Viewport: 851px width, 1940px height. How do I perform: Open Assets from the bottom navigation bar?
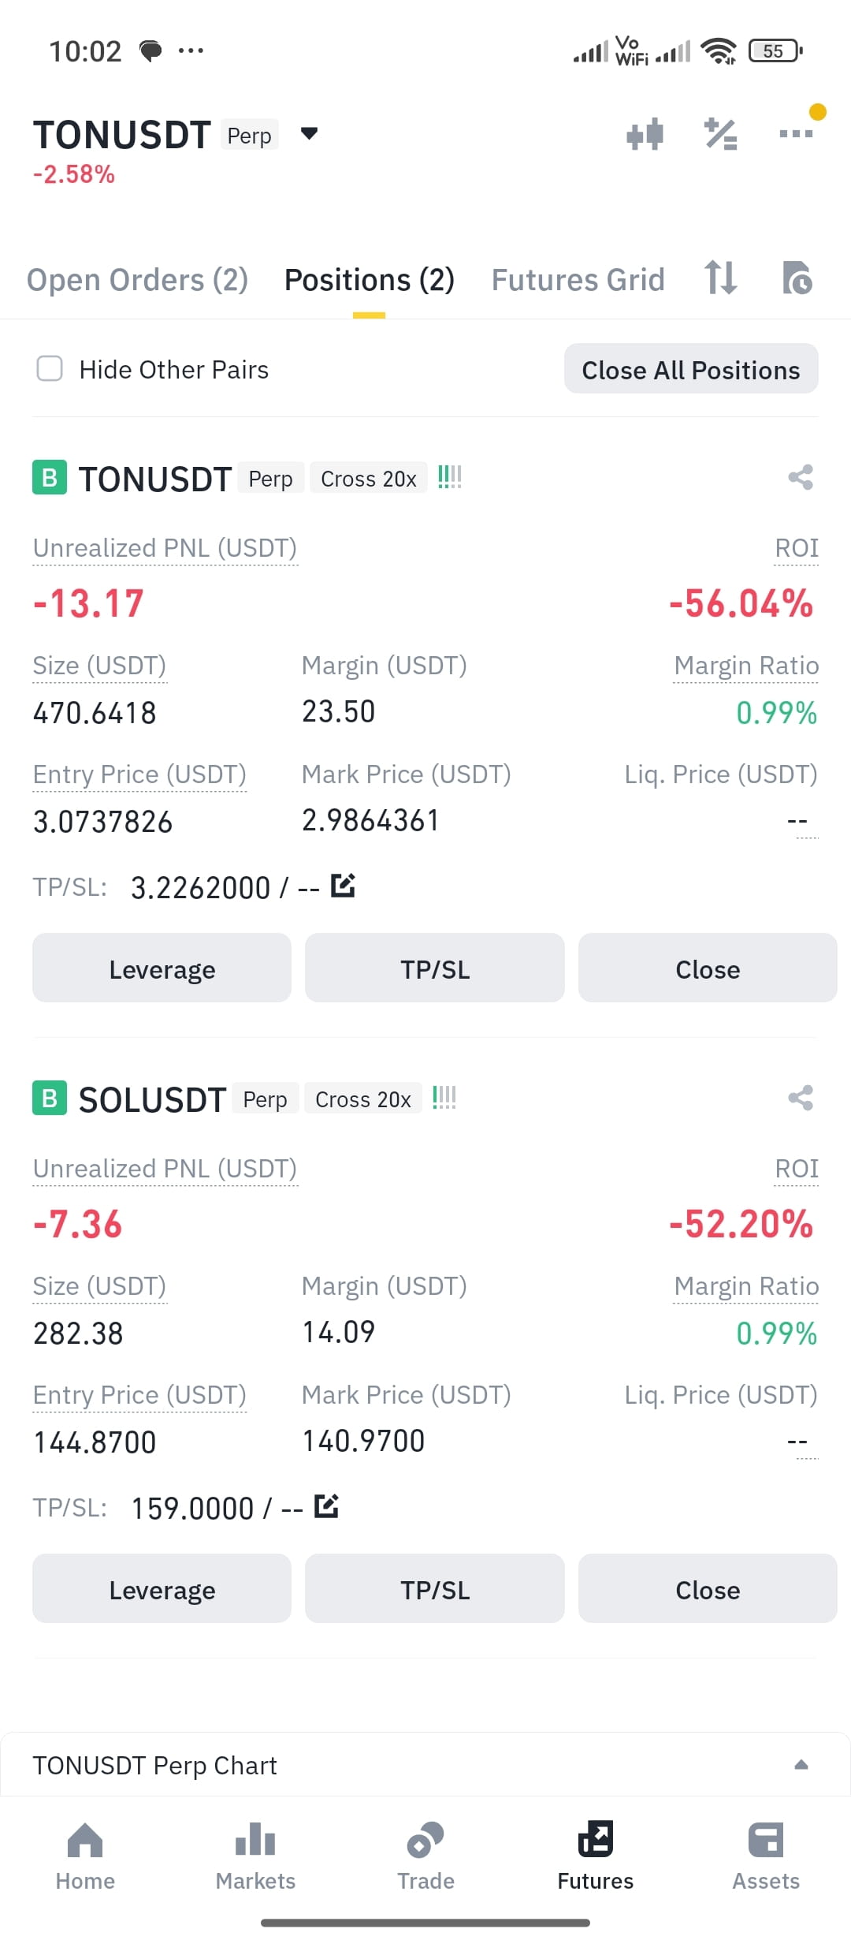pos(766,1856)
